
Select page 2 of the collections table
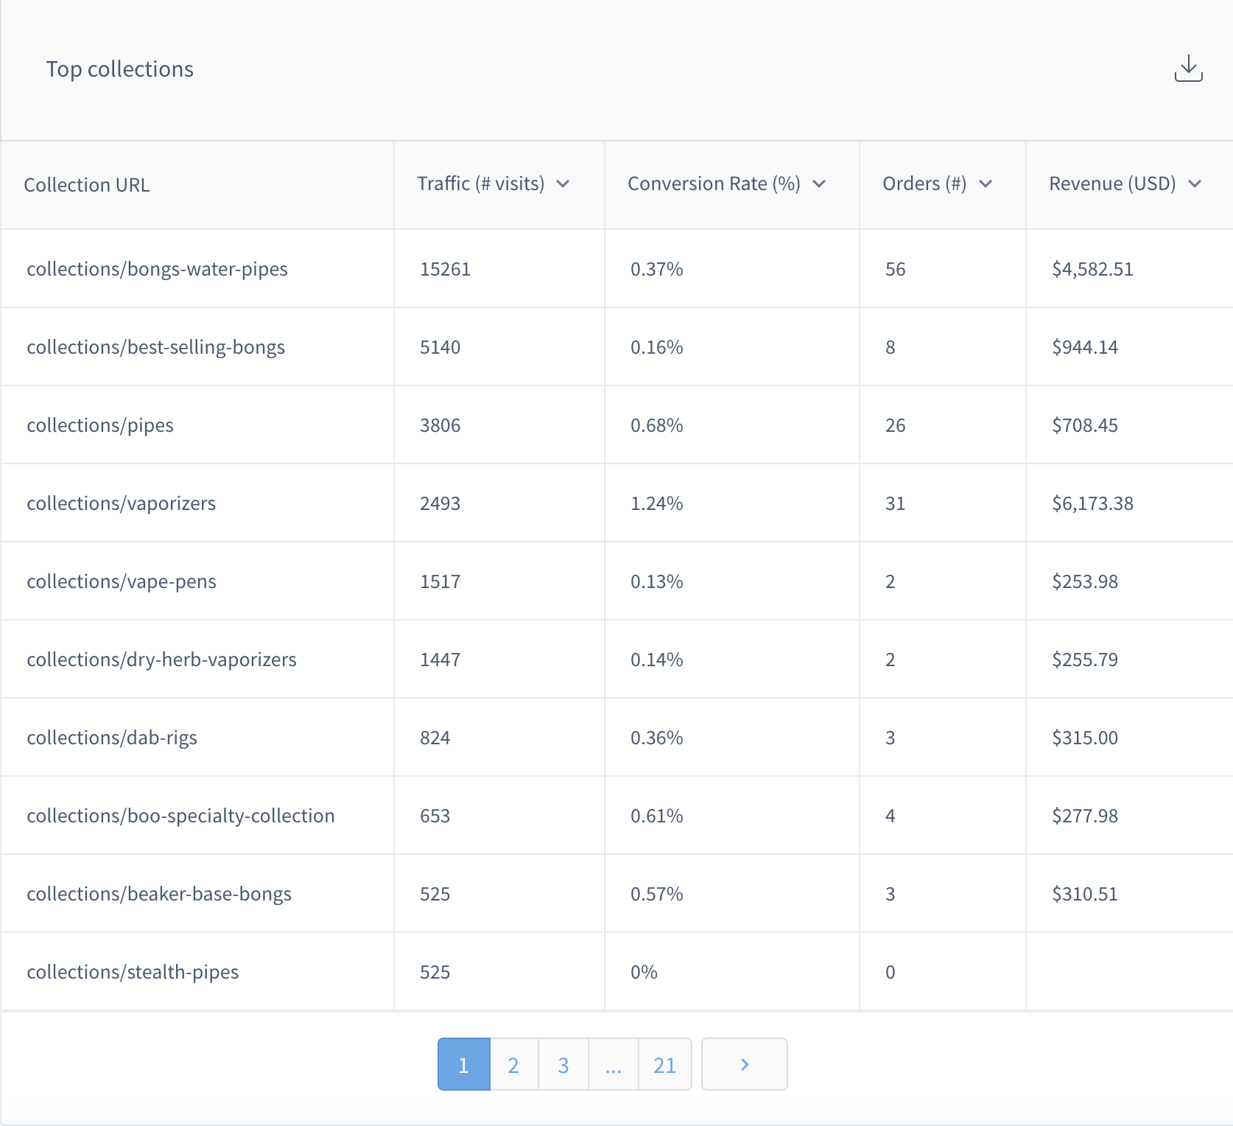513,1064
